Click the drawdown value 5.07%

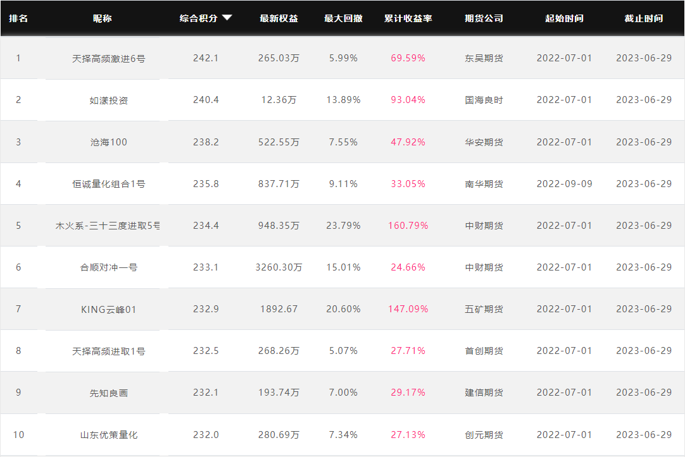pyautogui.click(x=343, y=351)
